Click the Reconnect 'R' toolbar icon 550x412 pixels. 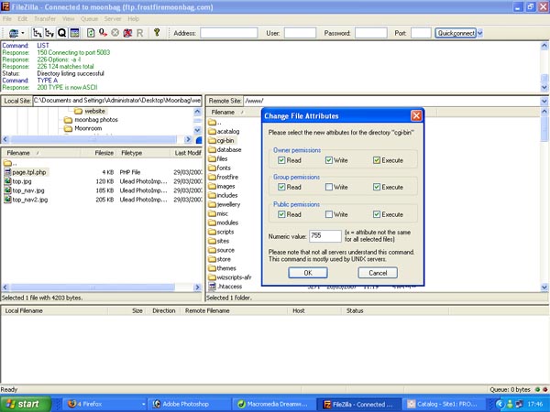(x=139, y=32)
